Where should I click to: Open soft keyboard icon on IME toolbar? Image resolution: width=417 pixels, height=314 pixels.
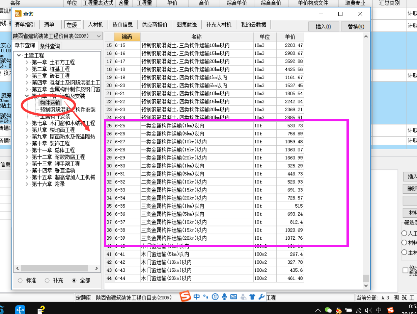233,297
